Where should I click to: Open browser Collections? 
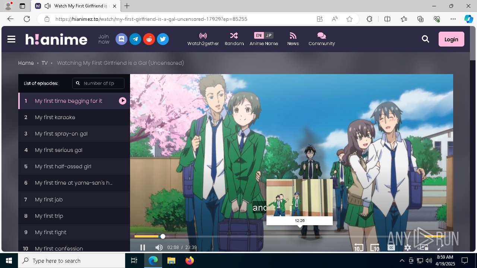[420, 19]
